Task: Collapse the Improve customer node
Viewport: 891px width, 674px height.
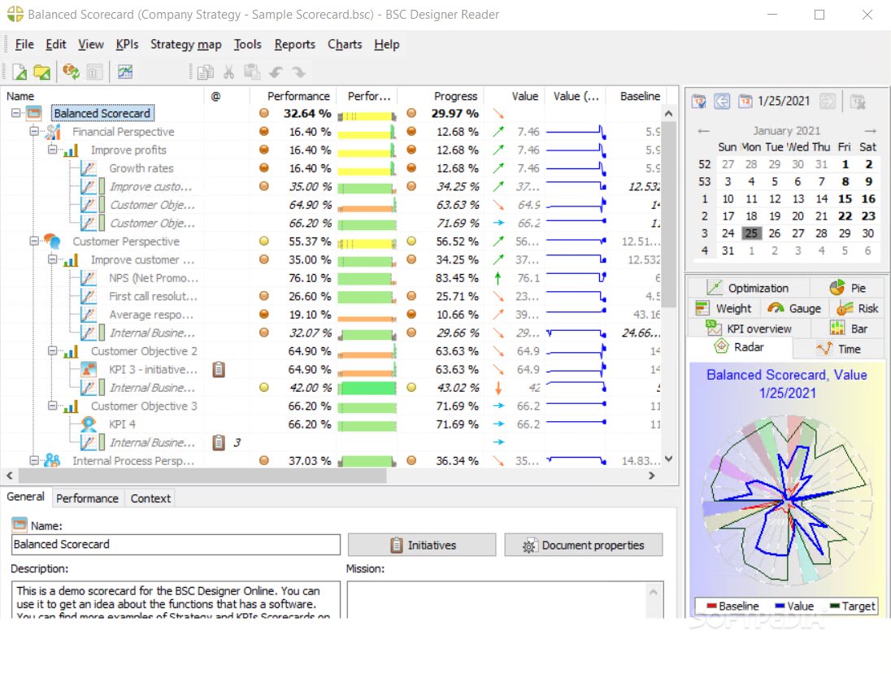Action: (52, 259)
